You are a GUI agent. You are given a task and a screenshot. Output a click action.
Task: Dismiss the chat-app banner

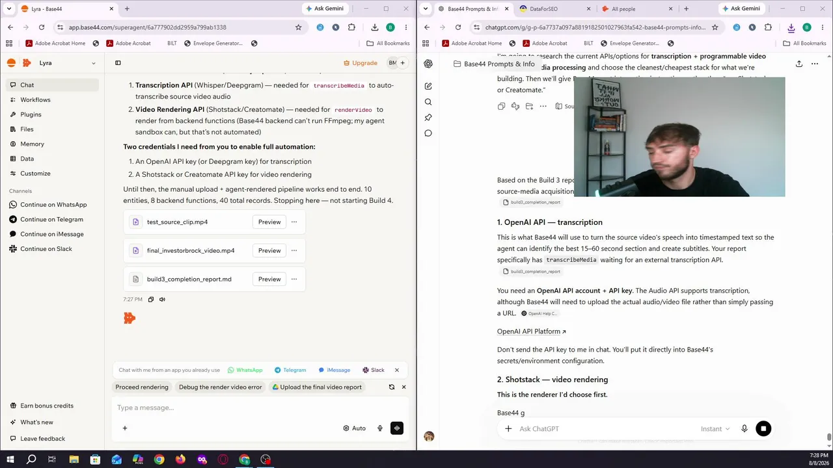[397, 370]
